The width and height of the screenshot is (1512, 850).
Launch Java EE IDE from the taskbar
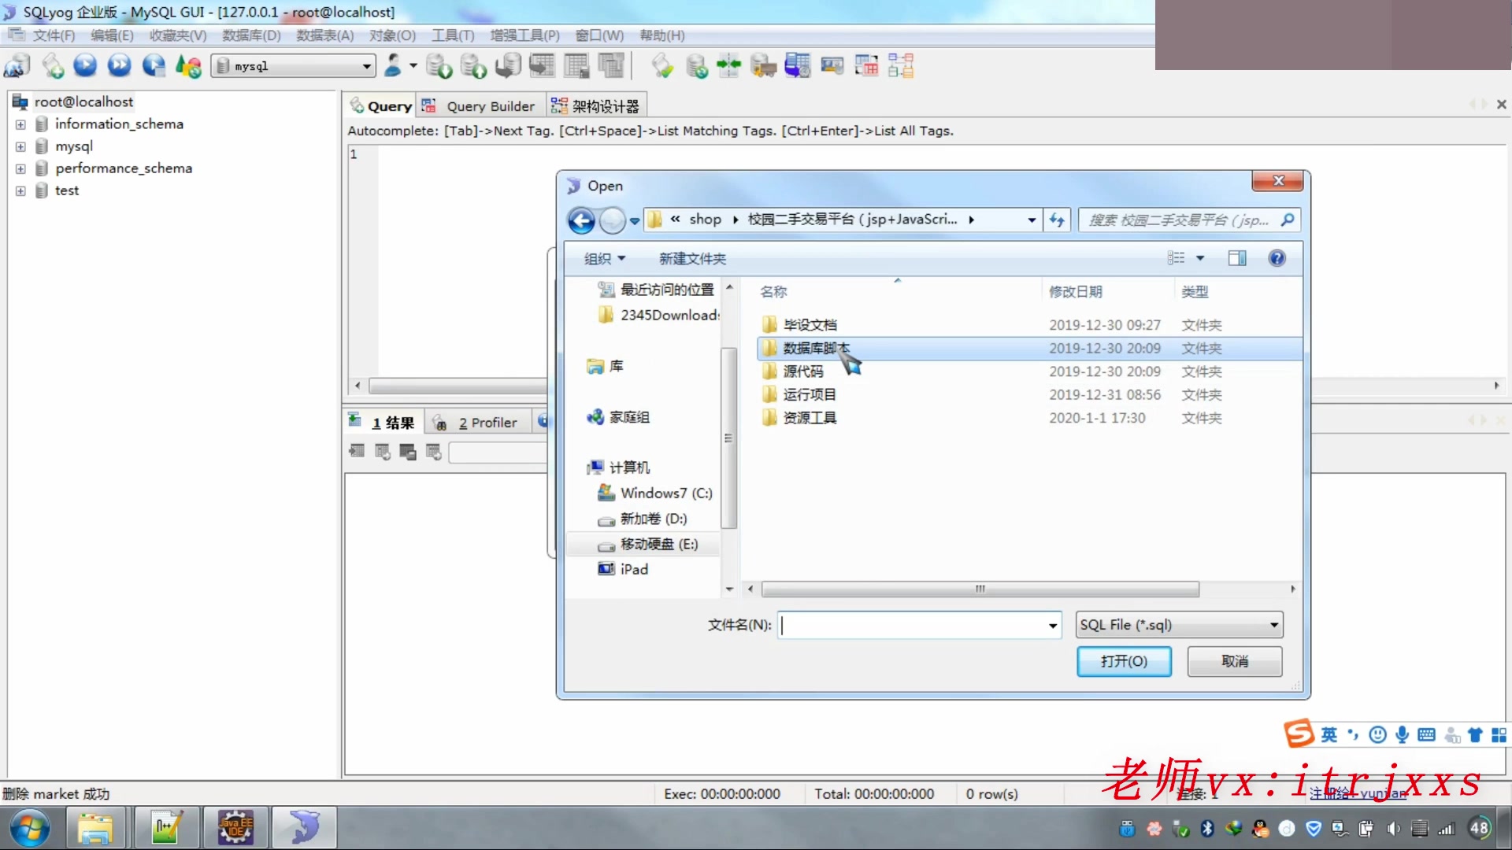pyautogui.click(x=235, y=827)
